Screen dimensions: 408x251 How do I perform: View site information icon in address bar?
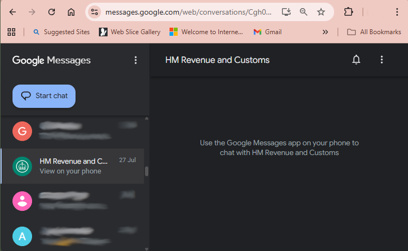point(95,12)
